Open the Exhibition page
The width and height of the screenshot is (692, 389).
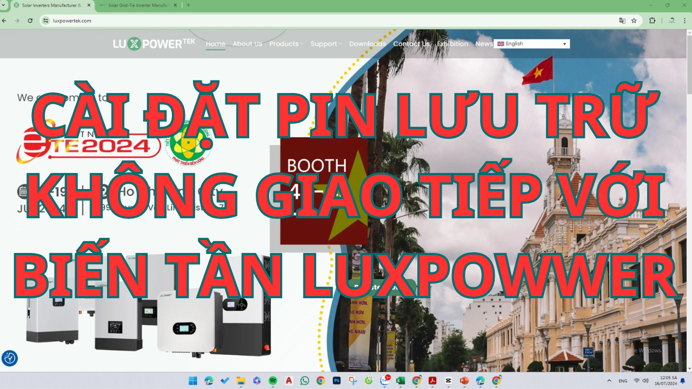point(453,44)
